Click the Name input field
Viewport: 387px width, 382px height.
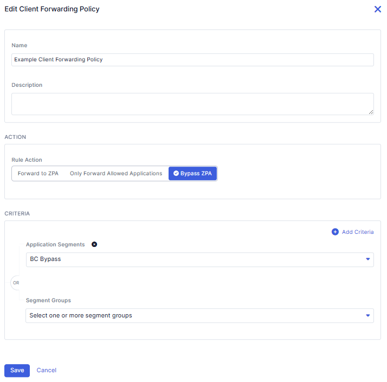click(192, 60)
